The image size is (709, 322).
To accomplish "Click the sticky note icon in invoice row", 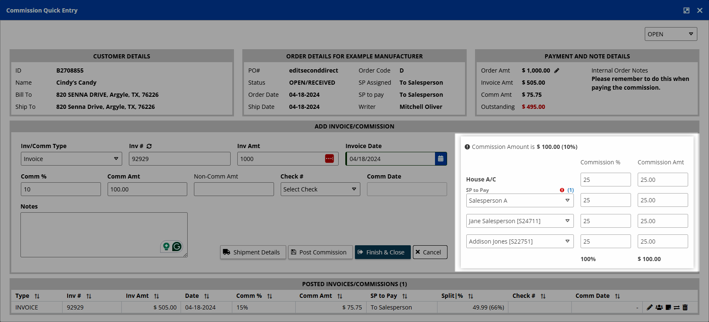I will [668, 307].
